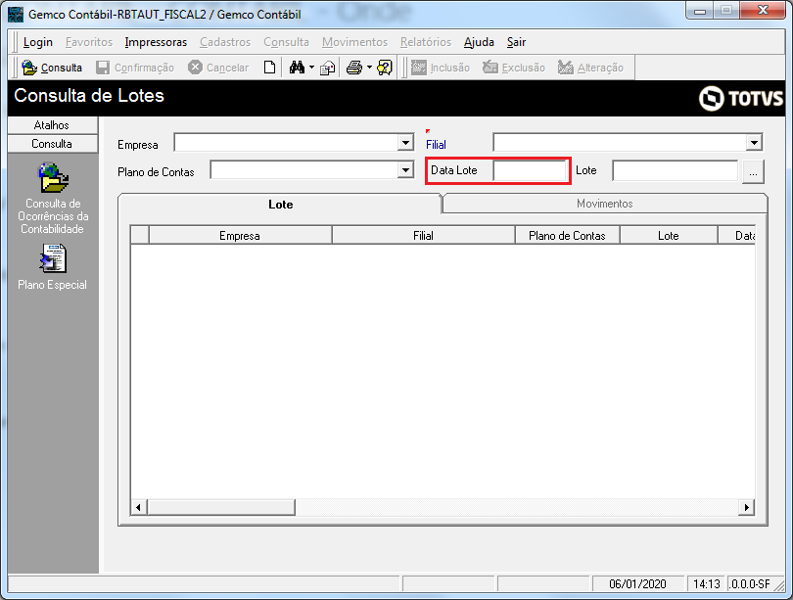793x600 pixels.
Task: Click the export document icon next to binoculars
Action: 328,68
